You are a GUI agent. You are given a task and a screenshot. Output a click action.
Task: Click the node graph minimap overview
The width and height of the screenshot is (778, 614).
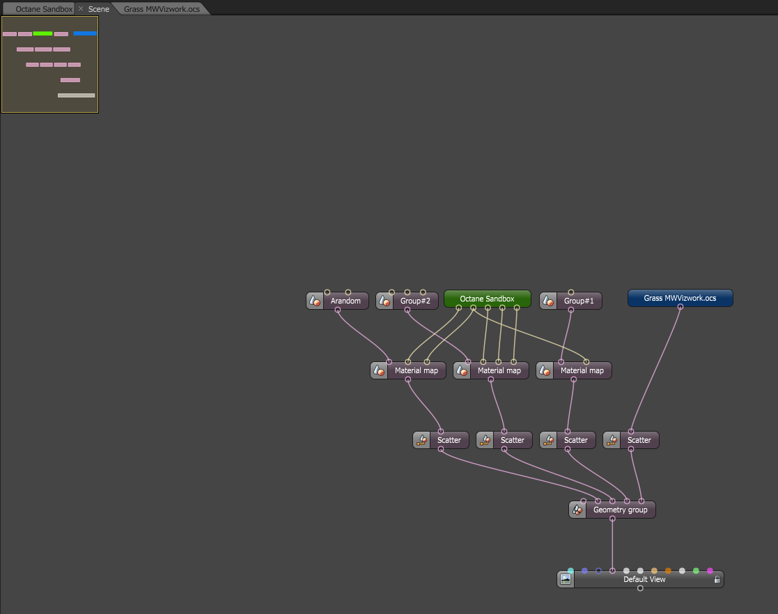[x=50, y=65]
